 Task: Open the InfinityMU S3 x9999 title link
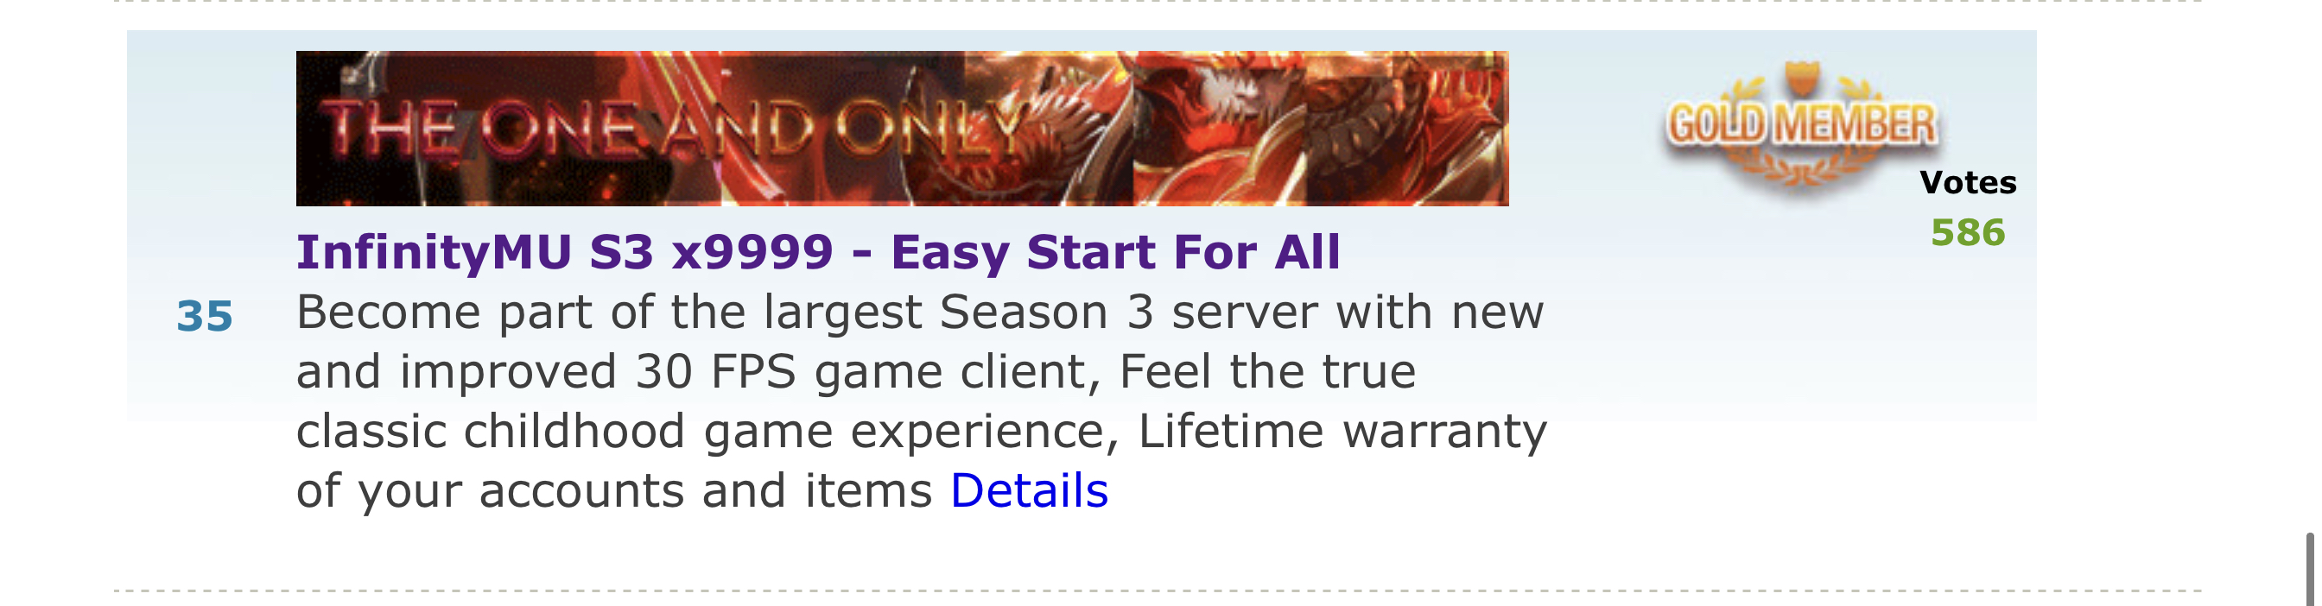pos(817,252)
